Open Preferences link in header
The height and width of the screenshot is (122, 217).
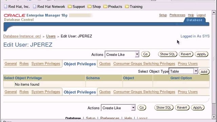177,15
